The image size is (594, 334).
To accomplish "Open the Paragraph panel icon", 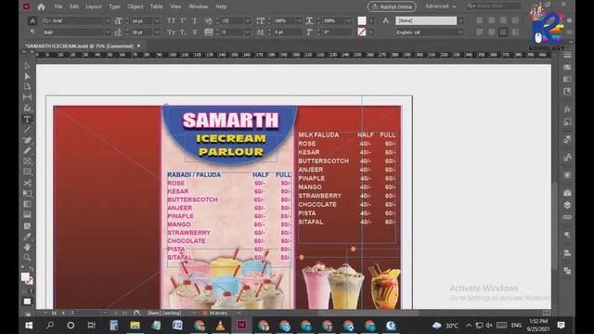I will tap(567, 235).
